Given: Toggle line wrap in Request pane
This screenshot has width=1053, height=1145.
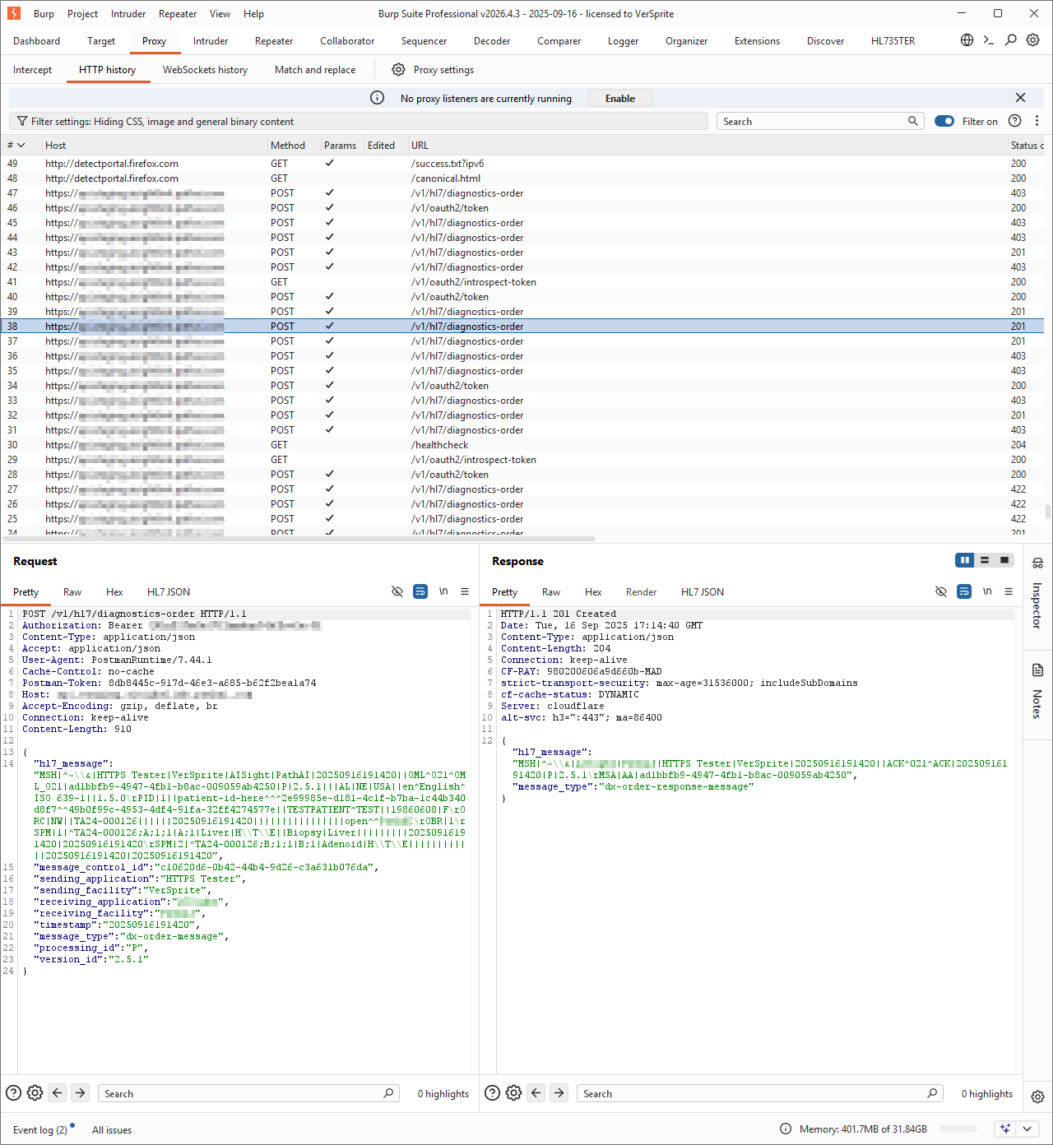Looking at the screenshot, I should [420, 591].
